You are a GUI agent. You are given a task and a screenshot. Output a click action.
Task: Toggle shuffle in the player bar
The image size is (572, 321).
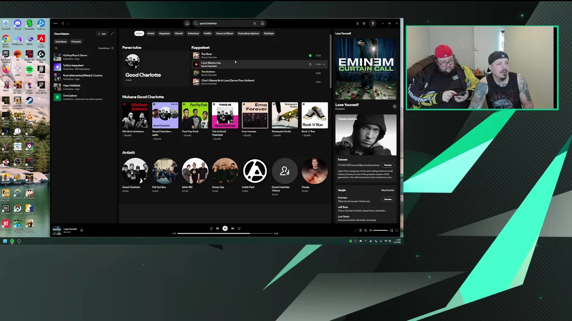pos(211,228)
